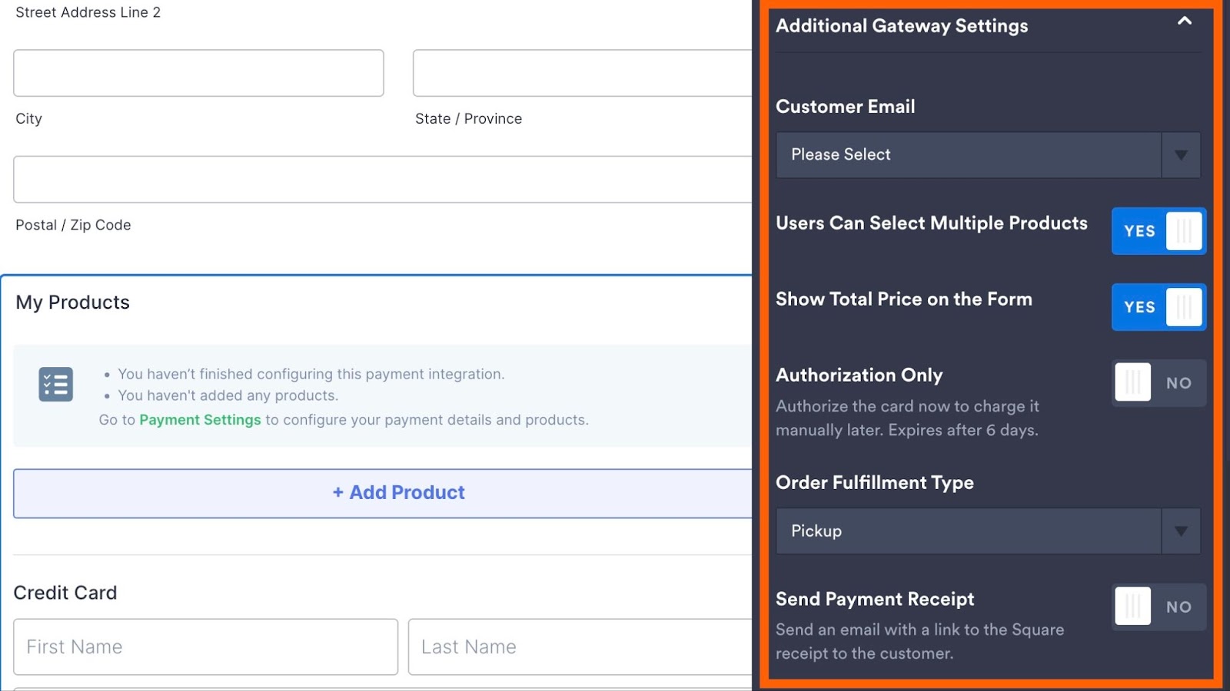This screenshot has height=691, width=1230.
Task: Collapse the Additional Gateway Settings section
Action: (1184, 21)
